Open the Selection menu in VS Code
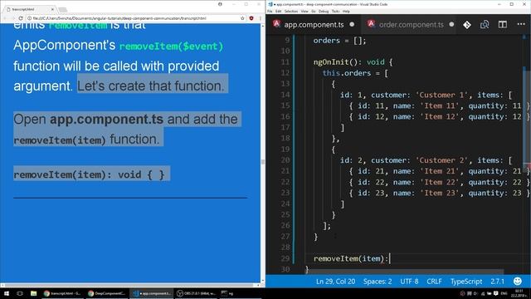The image size is (531, 299). 291,11
